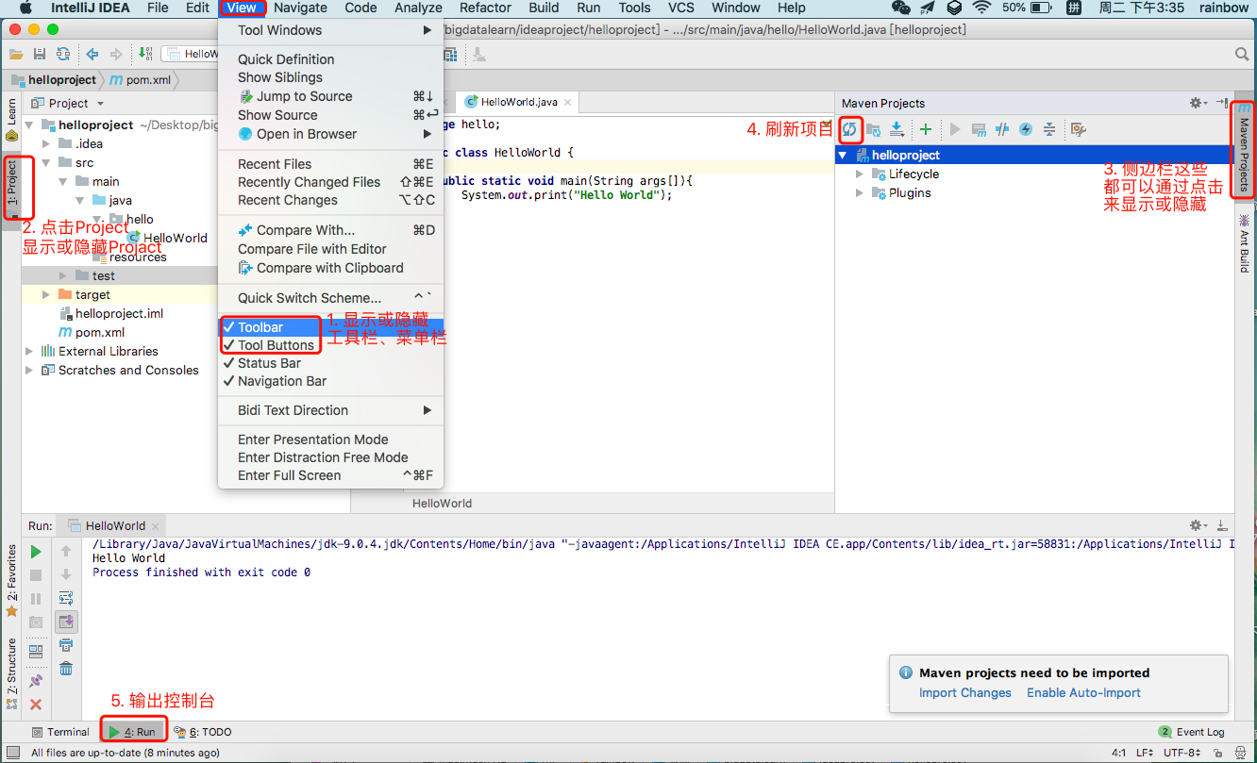Screen dimensions: 1257x763
Task: Choose Compare with Clipboard
Action: tap(330, 268)
